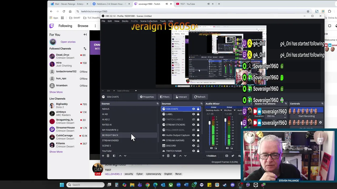Show the FOLLOWER GOAL source

click(x=194, y=130)
